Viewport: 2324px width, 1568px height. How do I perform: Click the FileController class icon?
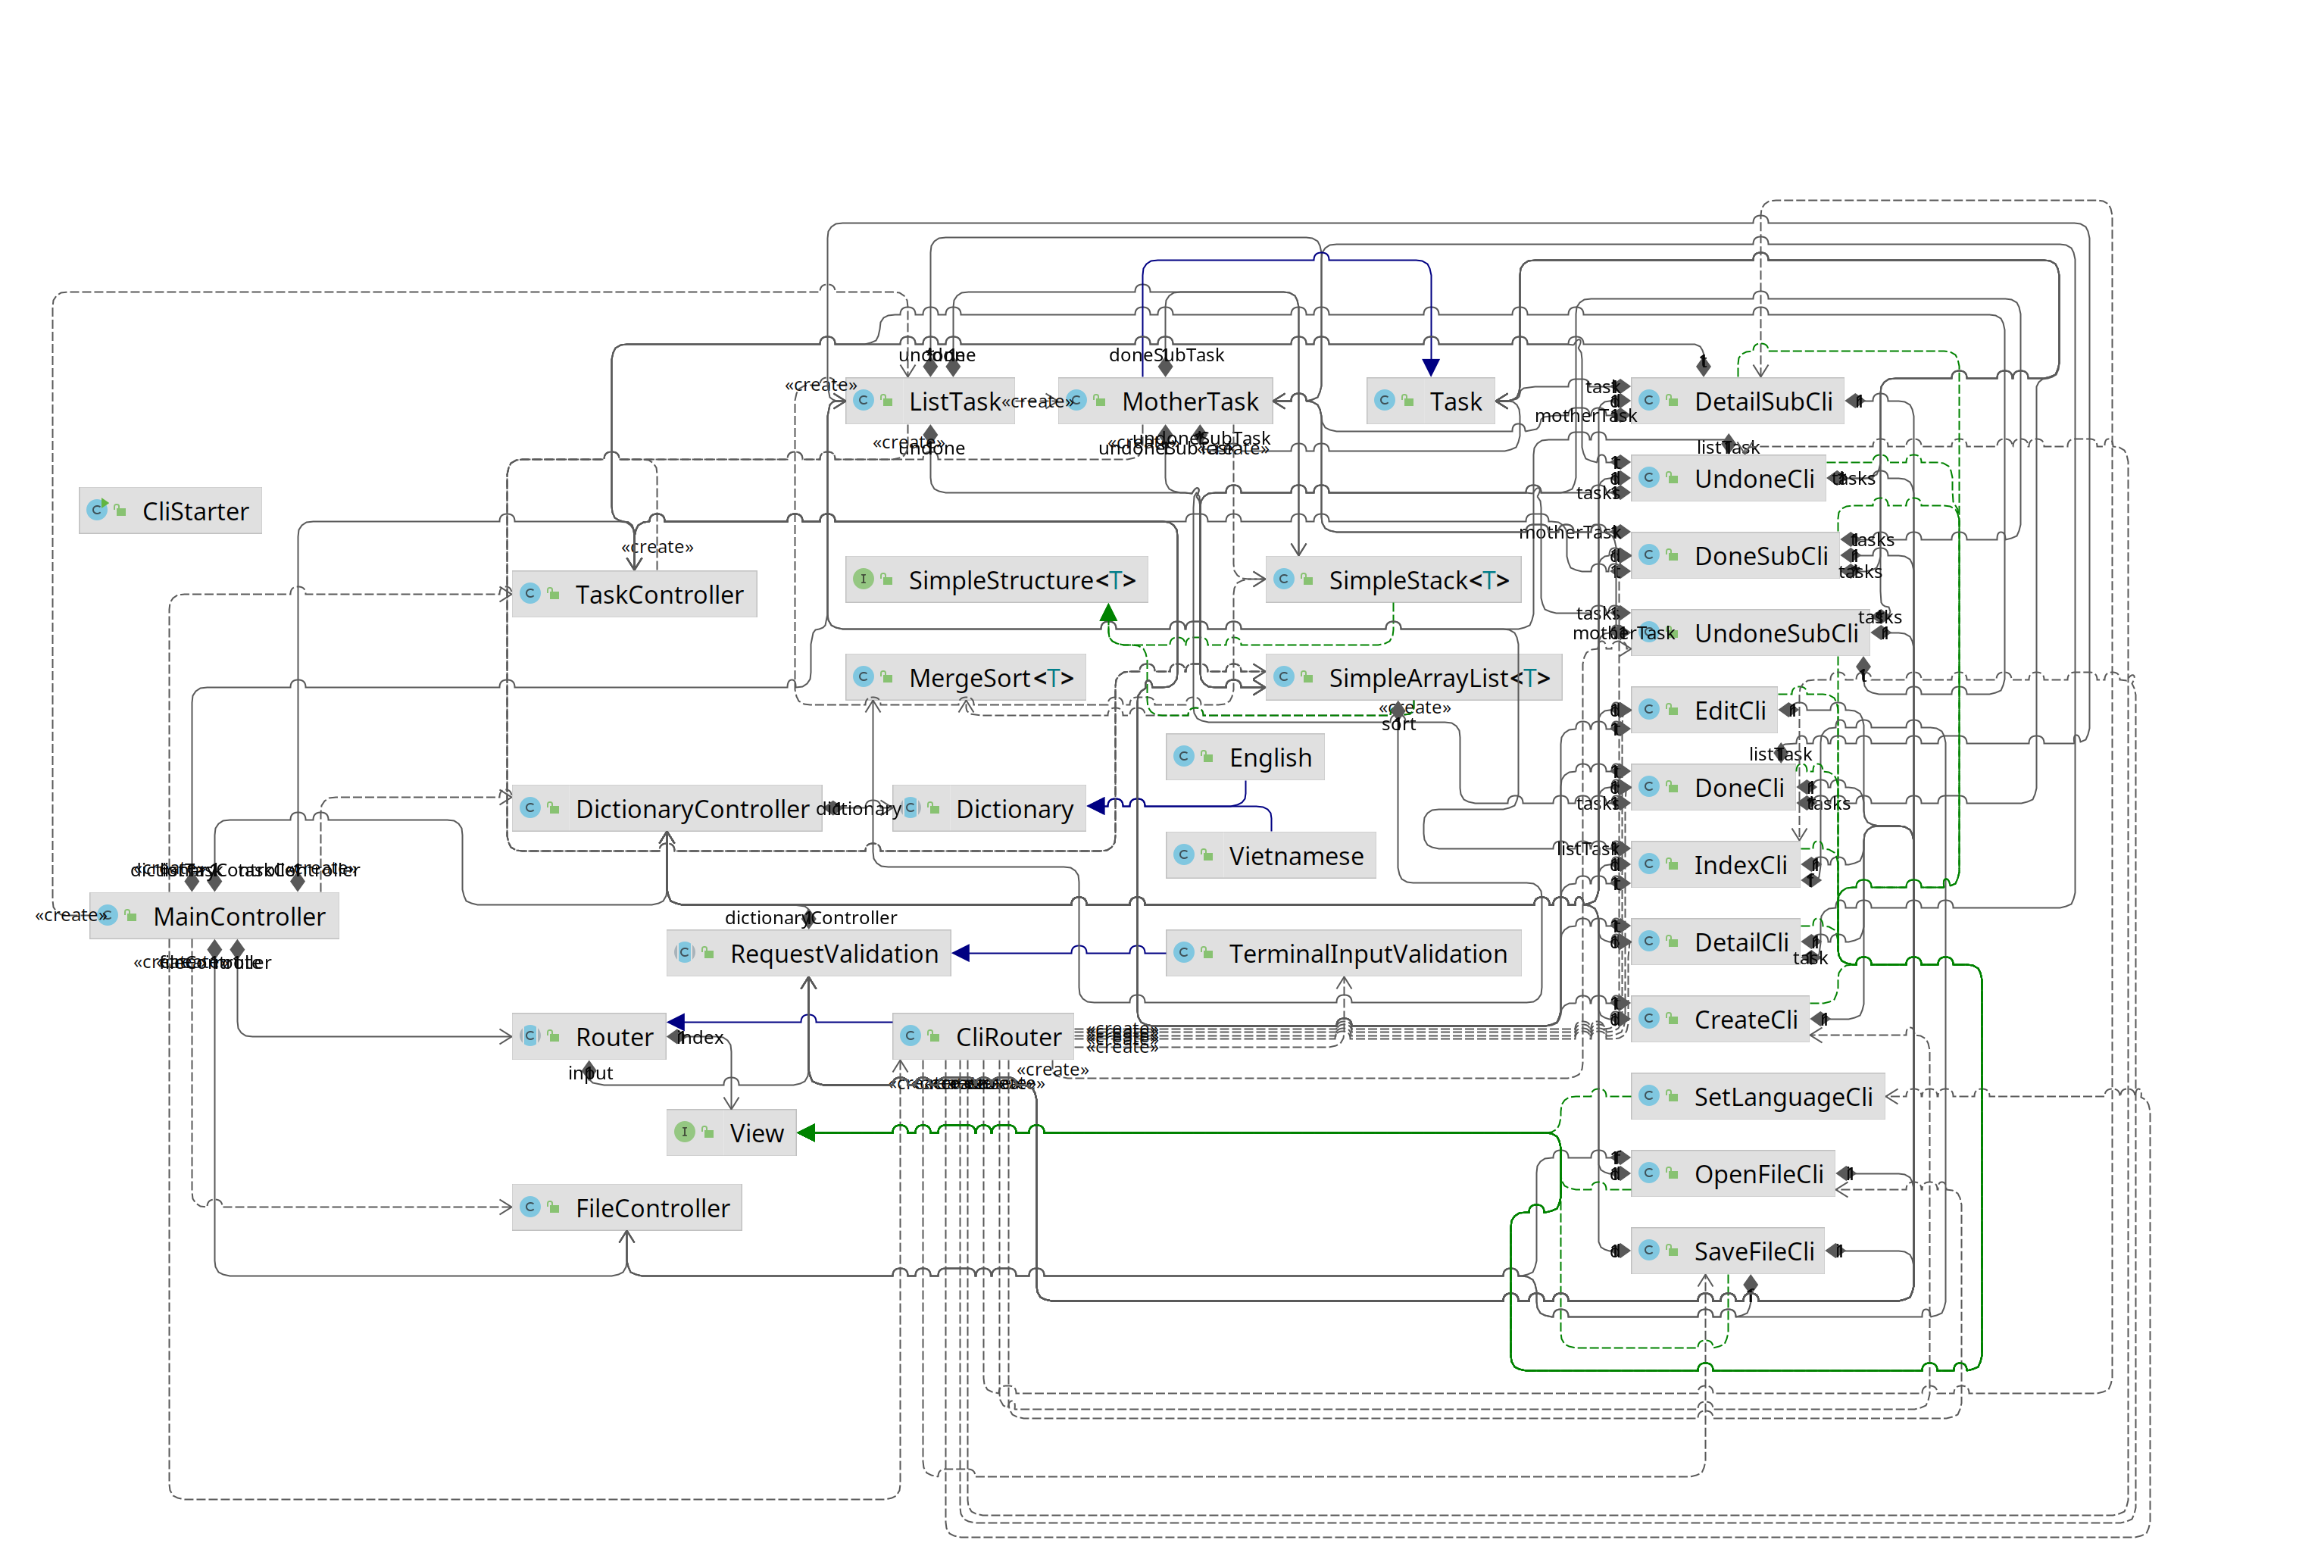click(x=531, y=1207)
